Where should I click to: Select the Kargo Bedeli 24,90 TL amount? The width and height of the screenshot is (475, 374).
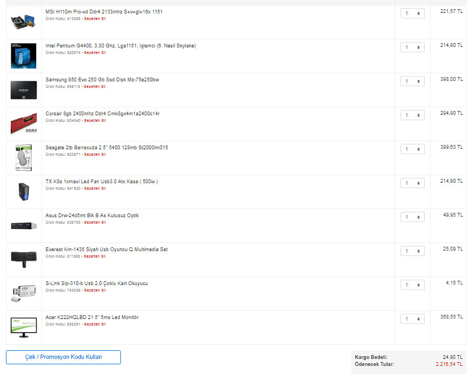tap(452, 357)
